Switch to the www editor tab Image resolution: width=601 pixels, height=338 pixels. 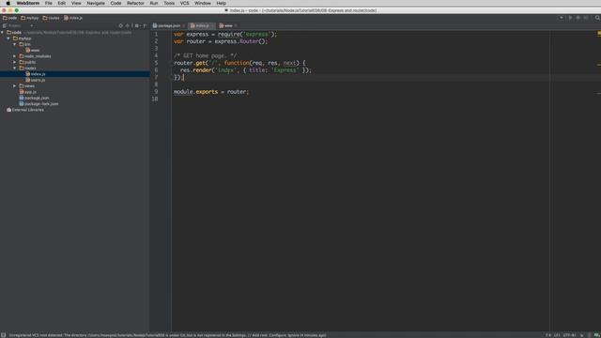tap(228, 25)
